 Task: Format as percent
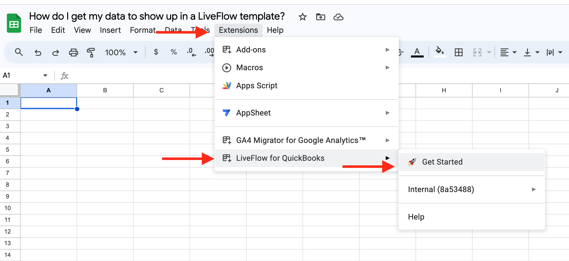click(x=174, y=52)
